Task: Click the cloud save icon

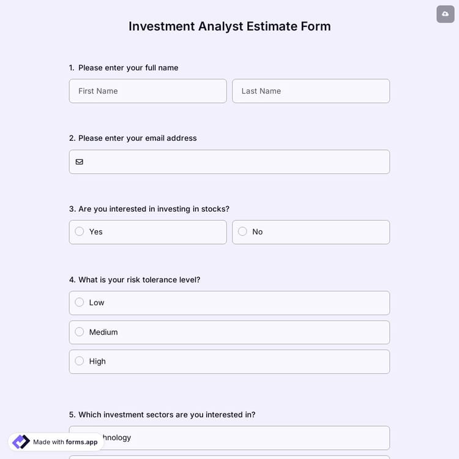Action: click(445, 14)
